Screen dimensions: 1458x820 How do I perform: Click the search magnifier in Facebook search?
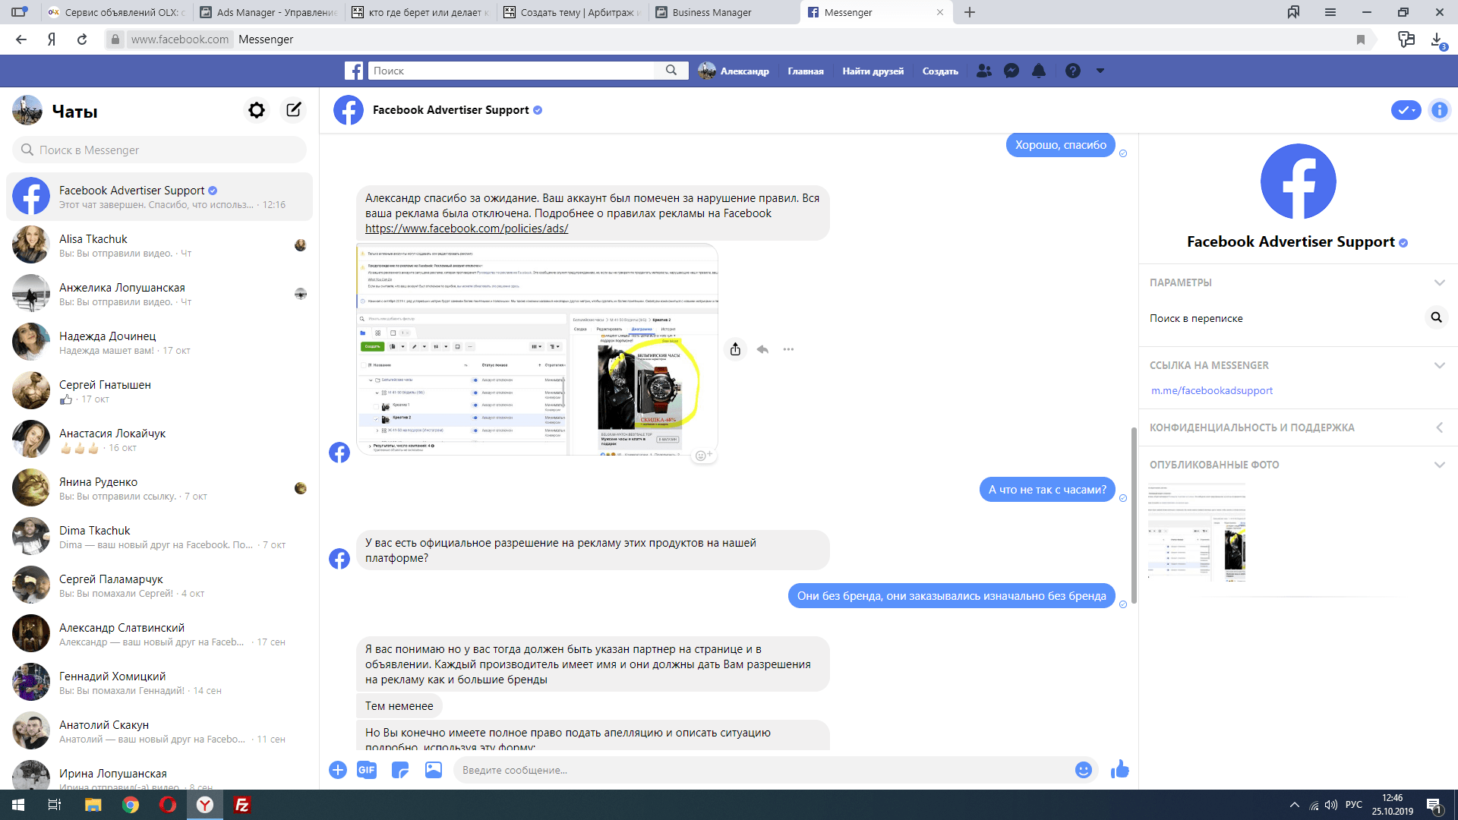pyautogui.click(x=671, y=71)
